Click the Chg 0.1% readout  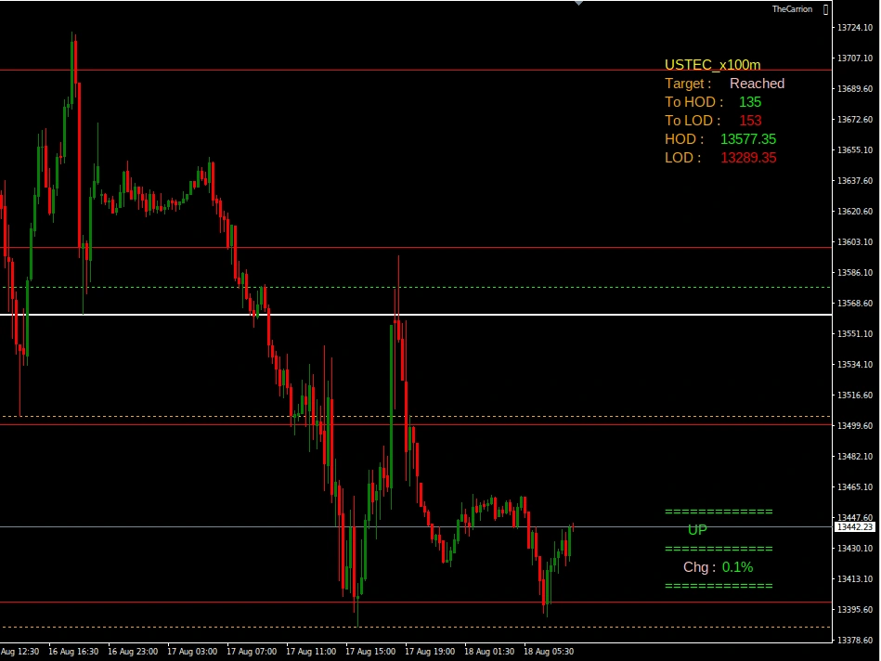click(718, 567)
